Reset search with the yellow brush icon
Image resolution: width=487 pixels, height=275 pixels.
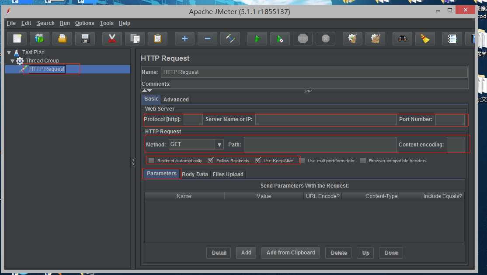425,38
